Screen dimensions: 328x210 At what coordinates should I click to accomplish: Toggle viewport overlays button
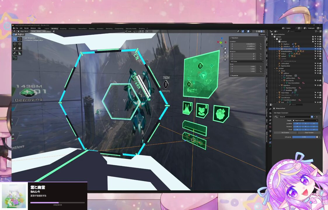click(x=248, y=32)
